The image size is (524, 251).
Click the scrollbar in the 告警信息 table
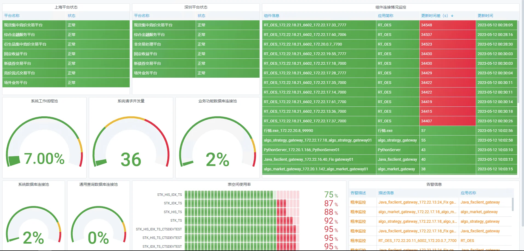pos(512,204)
